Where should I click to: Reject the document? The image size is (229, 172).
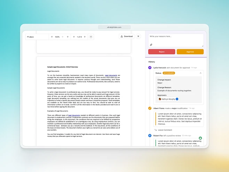point(162,52)
